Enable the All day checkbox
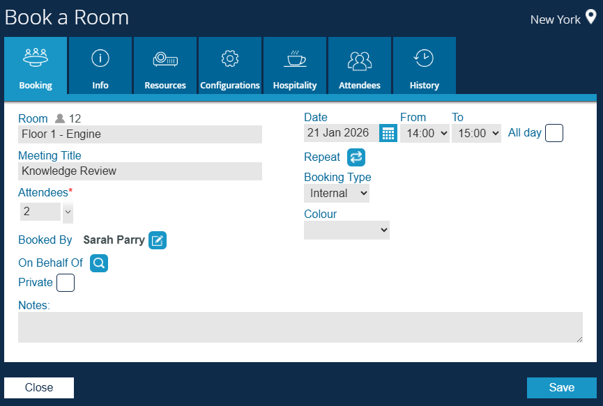Screen dimensions: 603x406 coord(554,133)
